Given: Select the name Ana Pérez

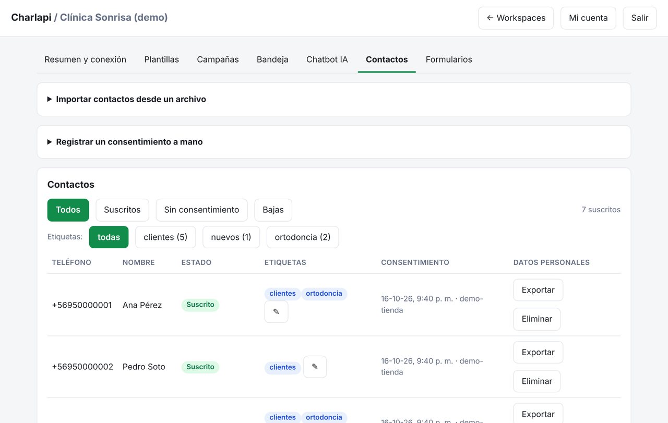Looking at the screenshot, I should (x=142, y=305).
